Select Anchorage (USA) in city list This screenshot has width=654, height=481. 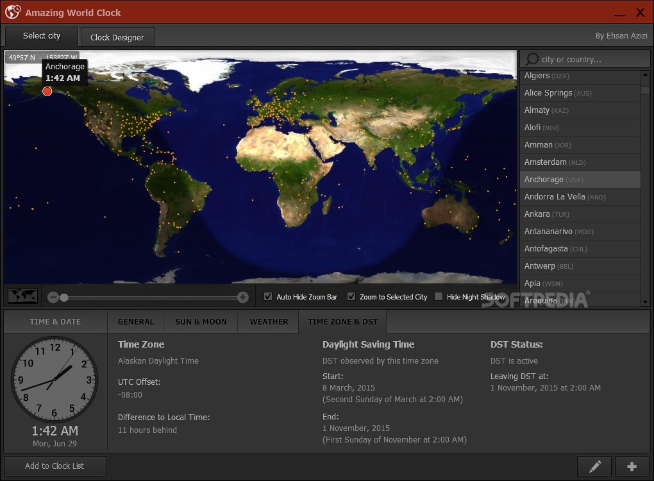pos(580,180)
